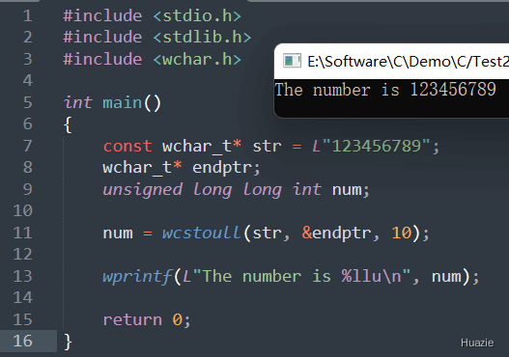Viewport: 509px width, 357px height.
Task: Click the Huazie watermark text
Action: pyautogui.click(x=477, y=343)
